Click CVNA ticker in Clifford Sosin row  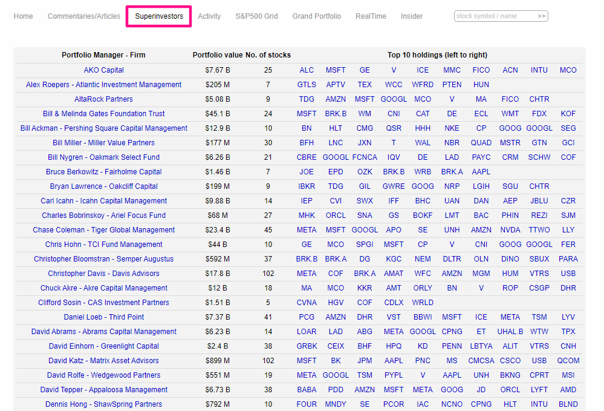(x=307, y=302)
